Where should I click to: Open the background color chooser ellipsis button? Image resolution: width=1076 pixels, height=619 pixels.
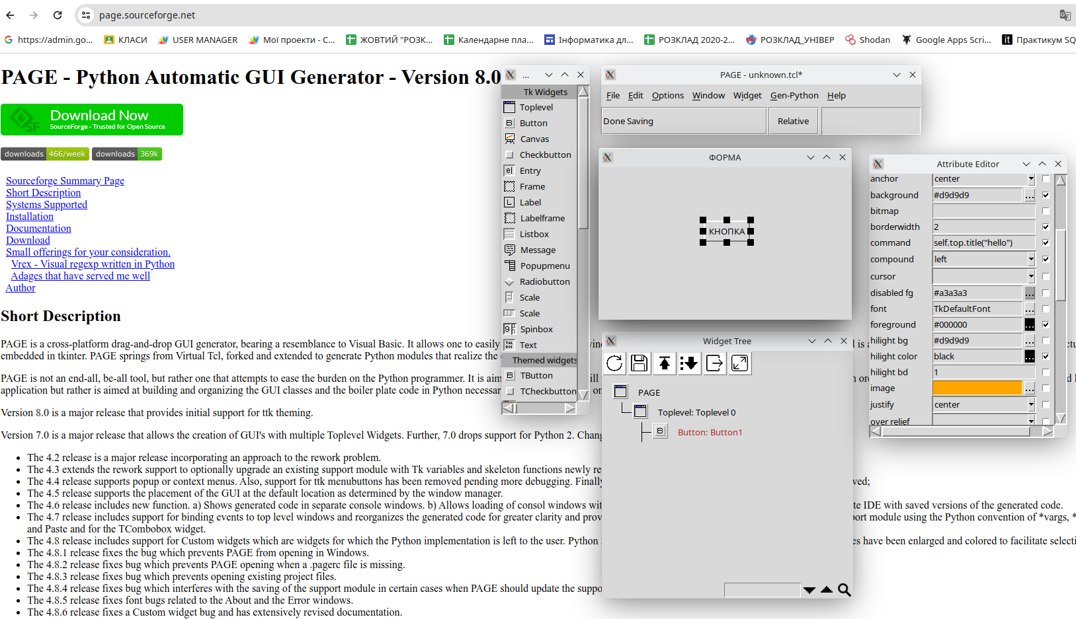coord(1030,195)
